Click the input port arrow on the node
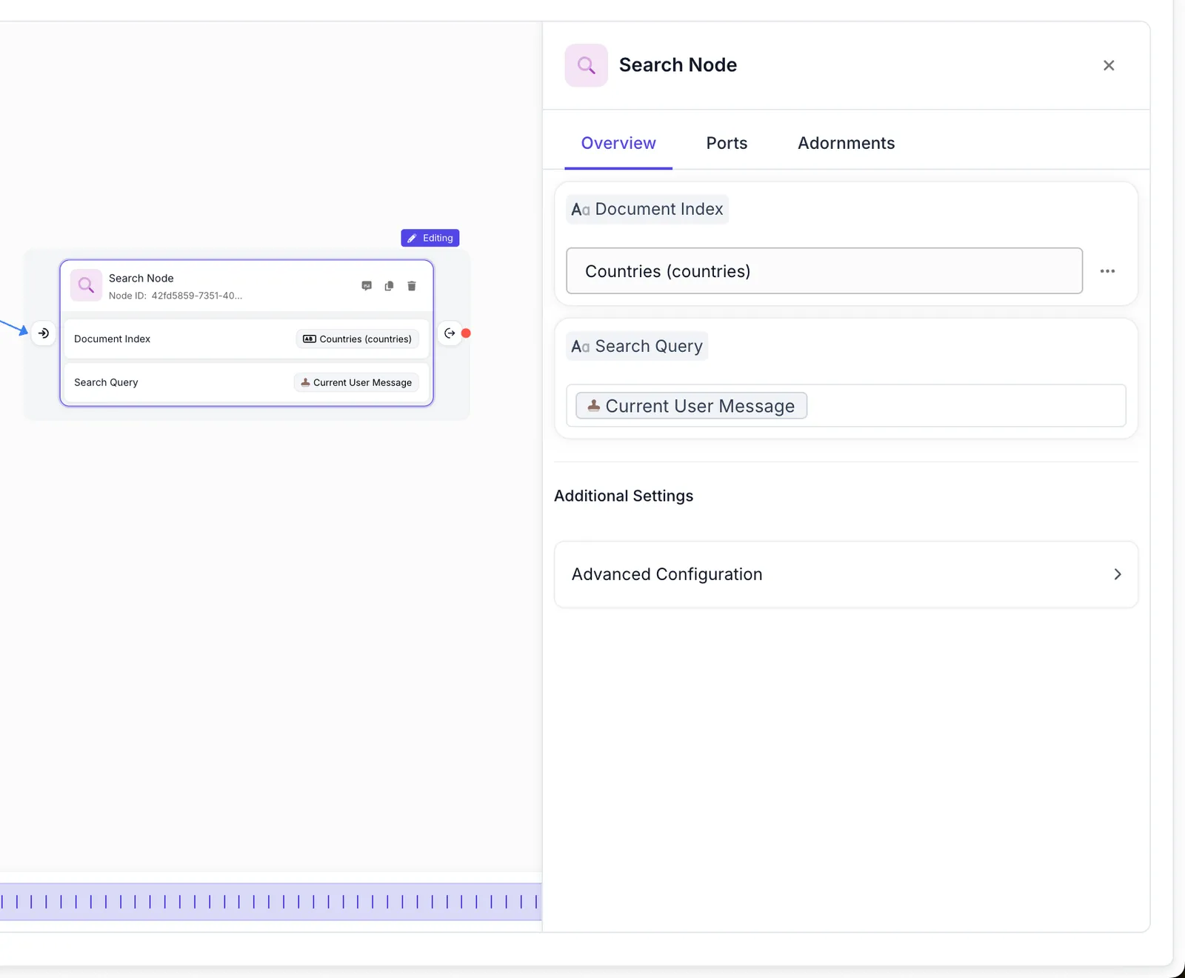The height and width of the screenshot is (978, 1185). 44,333
